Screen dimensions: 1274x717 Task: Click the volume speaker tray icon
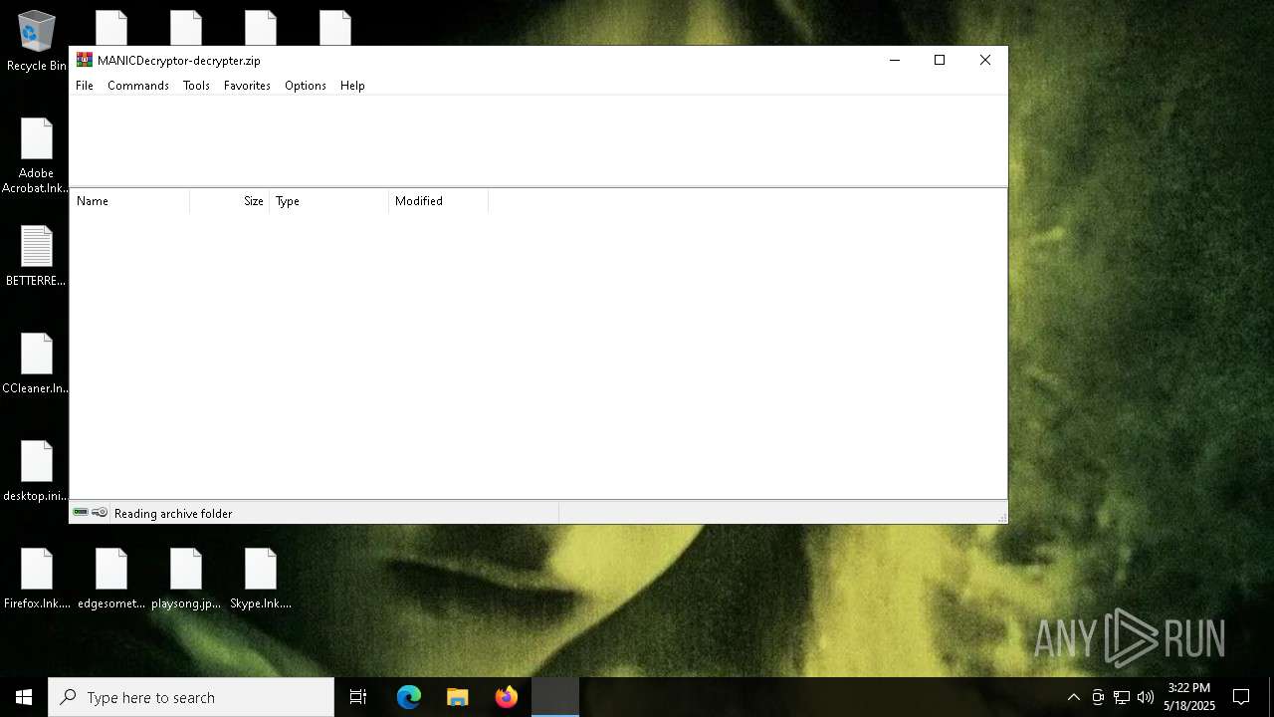point(1146,697)
